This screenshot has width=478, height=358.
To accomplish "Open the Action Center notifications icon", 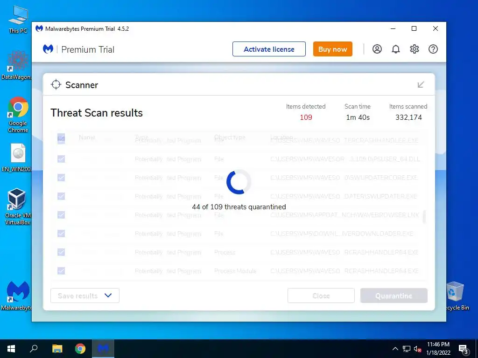I will click(x=464, y=349).
